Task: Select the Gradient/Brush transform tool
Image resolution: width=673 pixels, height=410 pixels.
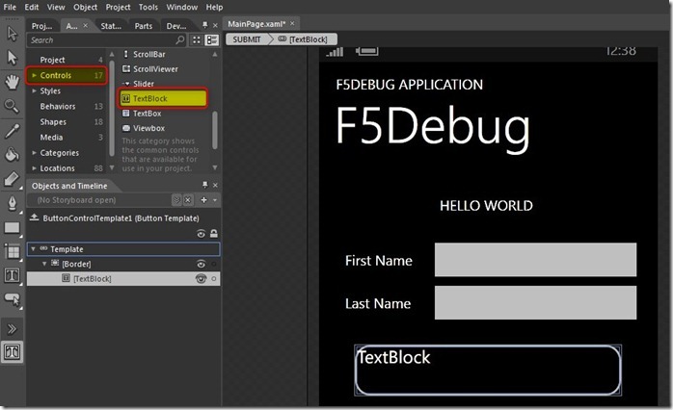Action: pos(12,179)
